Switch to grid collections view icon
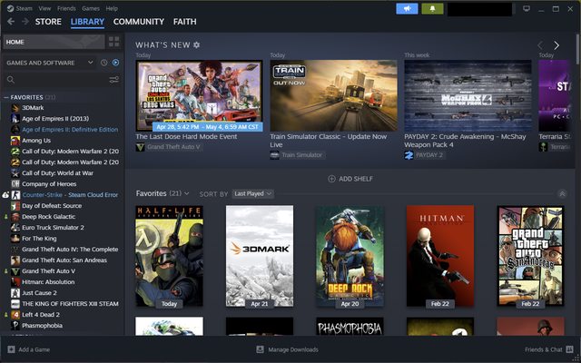The width and height of the screenshot is (581, 363). pyautogui.click(x=113, y=42)
